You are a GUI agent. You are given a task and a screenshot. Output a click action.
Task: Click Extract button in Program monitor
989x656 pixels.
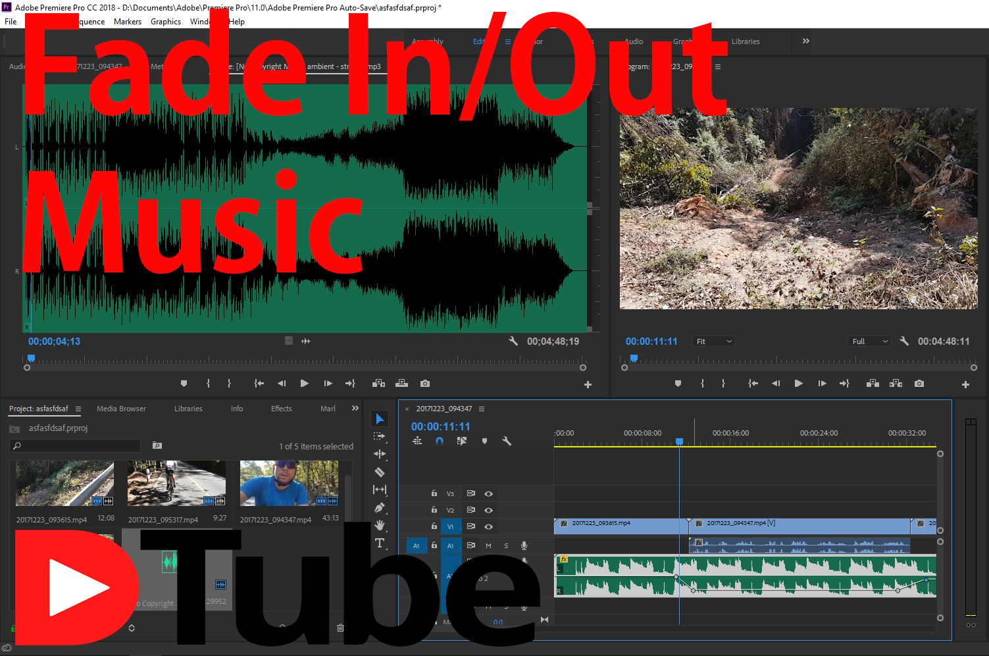[896, 384]
